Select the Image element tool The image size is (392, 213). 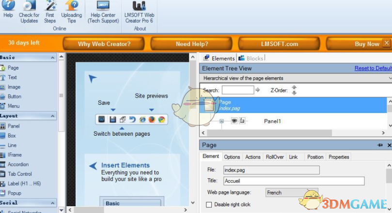coord(11,87)
